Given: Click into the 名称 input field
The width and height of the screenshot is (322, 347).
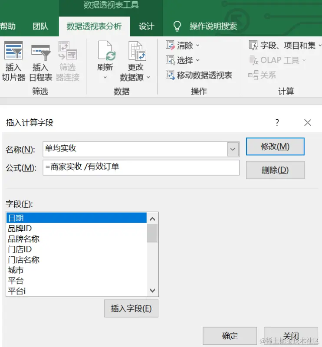Looking at the screenshot, I should 135,149.
